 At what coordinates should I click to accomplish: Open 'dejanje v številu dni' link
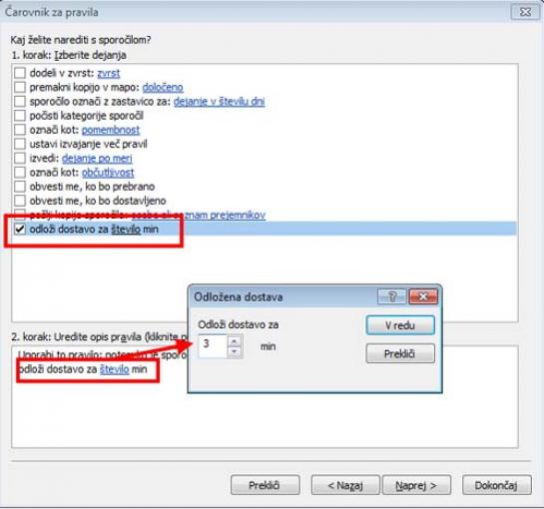219,102
